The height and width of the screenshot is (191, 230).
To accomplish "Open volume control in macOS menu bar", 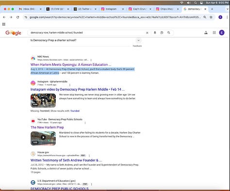I will [x=189, y=3].
